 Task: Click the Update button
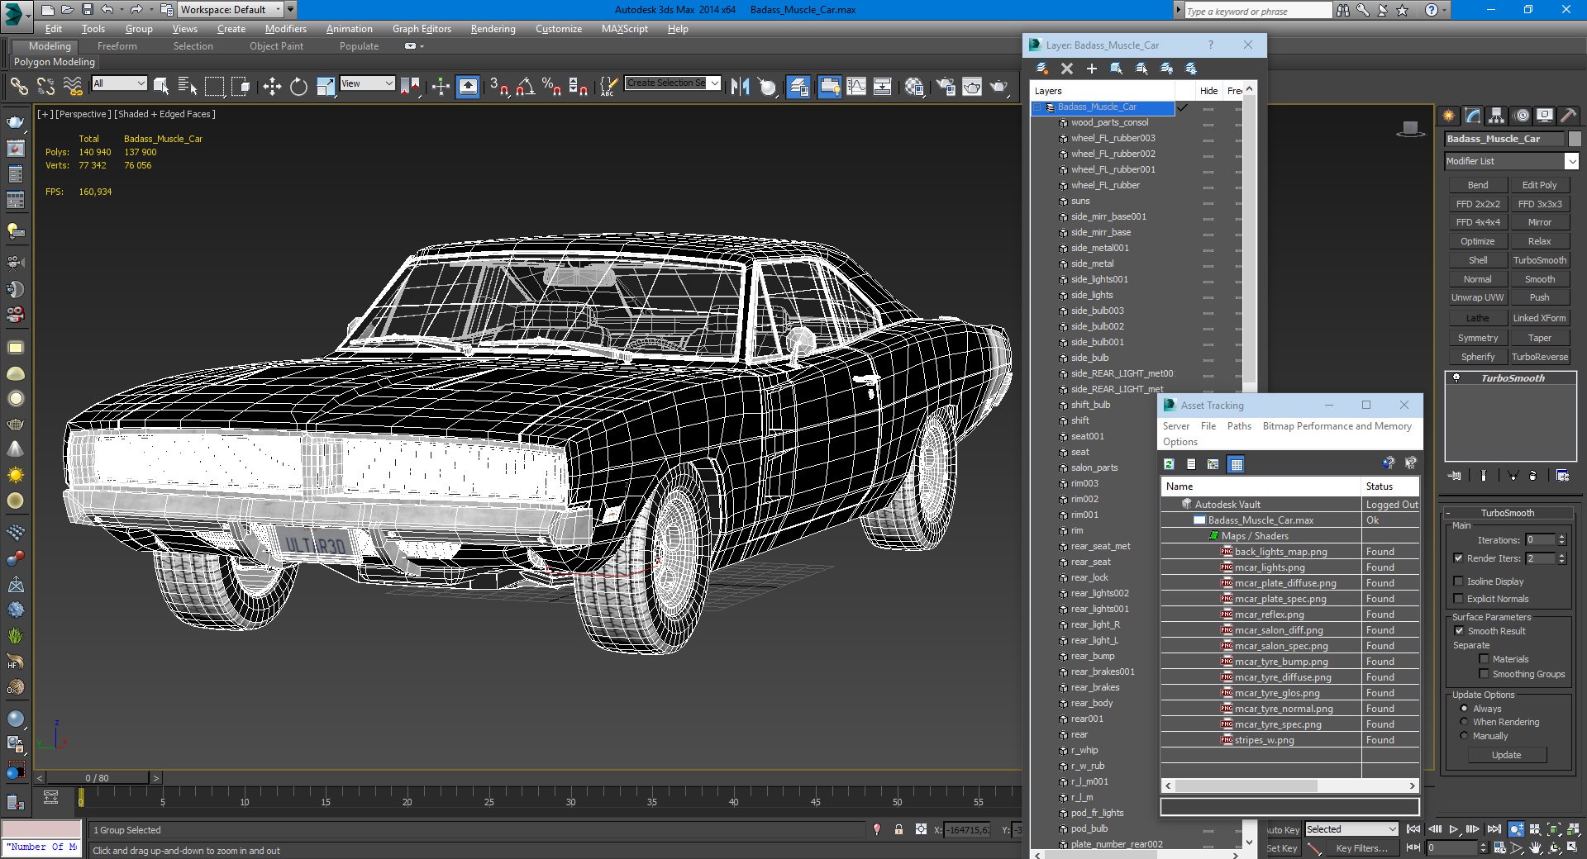1506,755
